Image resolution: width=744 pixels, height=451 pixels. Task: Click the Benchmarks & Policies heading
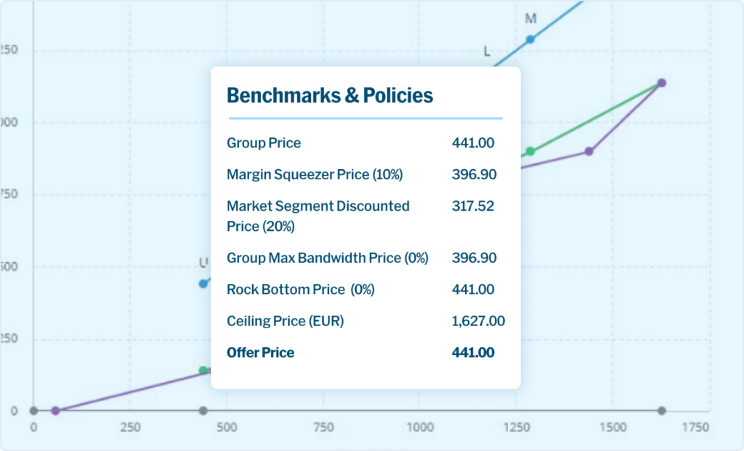pos(330,95)
